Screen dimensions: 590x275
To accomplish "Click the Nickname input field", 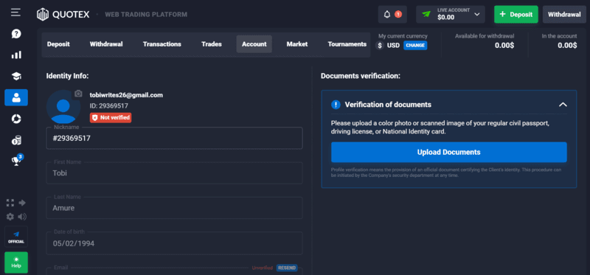I will [174, 138].
